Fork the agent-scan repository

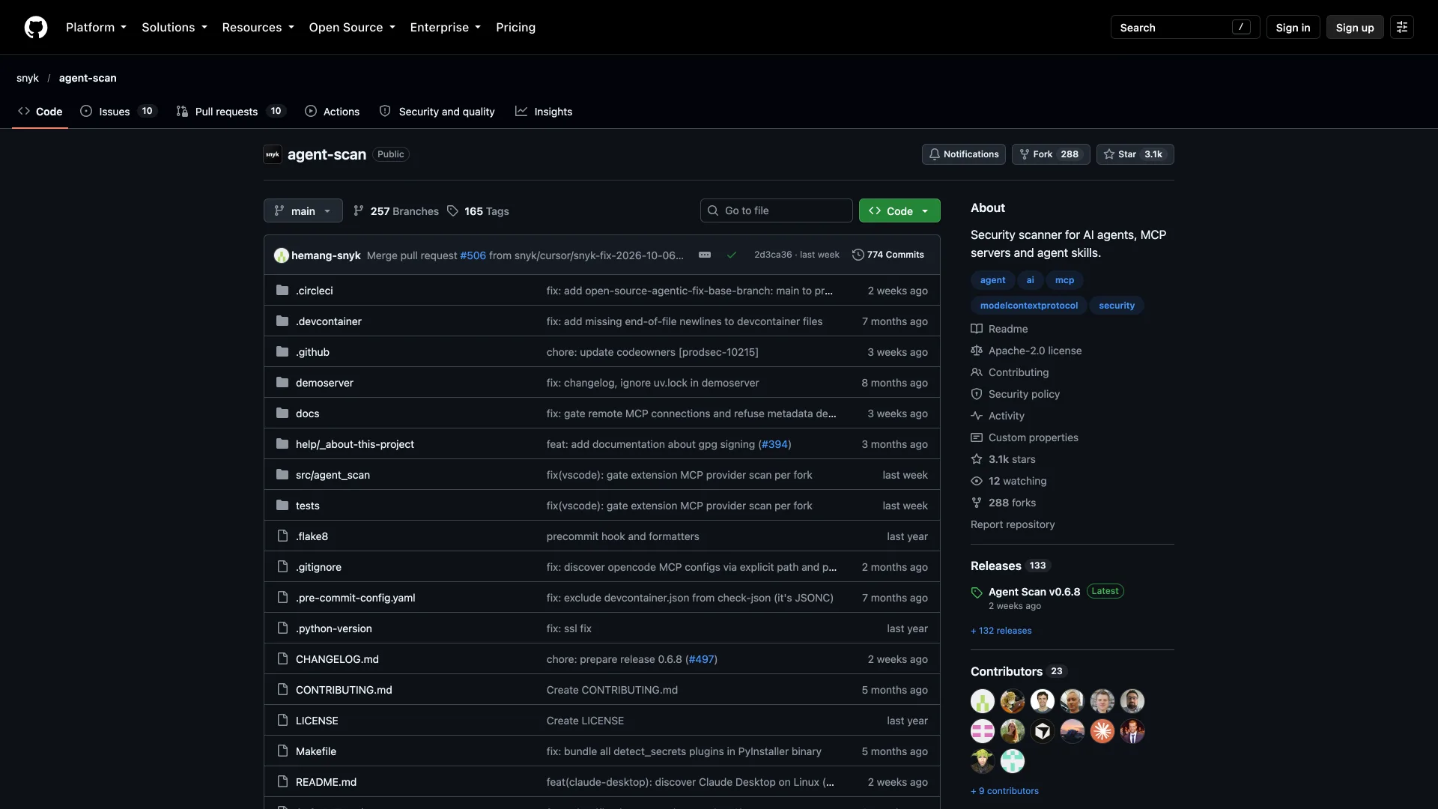click(x=1051, y=154)
